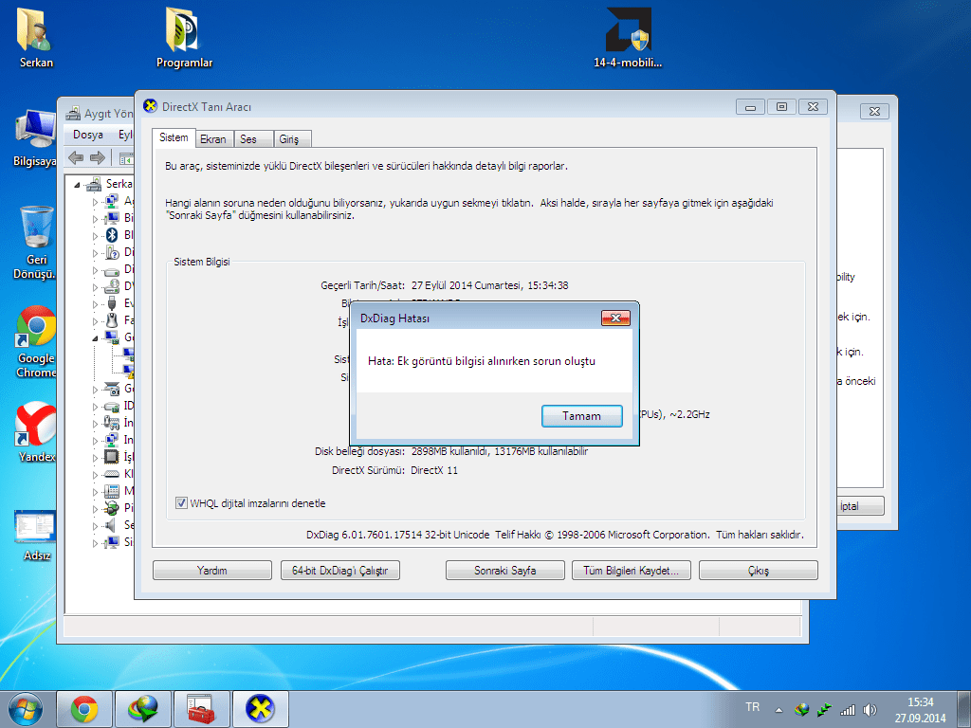
Task: Click DirectX 11 version text
Action: tap(434, 470)
